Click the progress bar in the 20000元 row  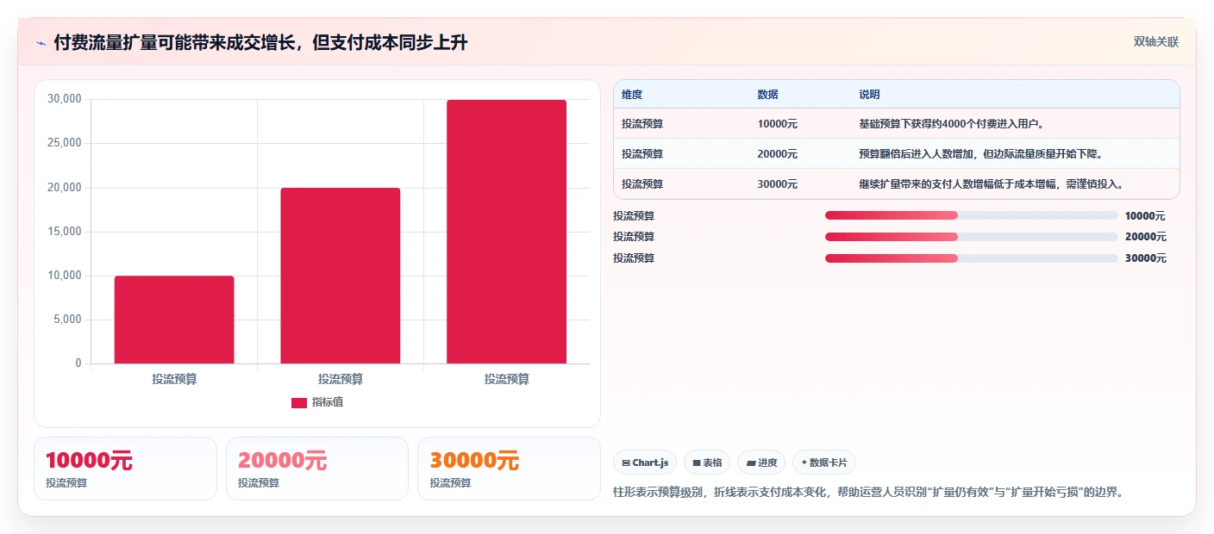tap(971, 237)
